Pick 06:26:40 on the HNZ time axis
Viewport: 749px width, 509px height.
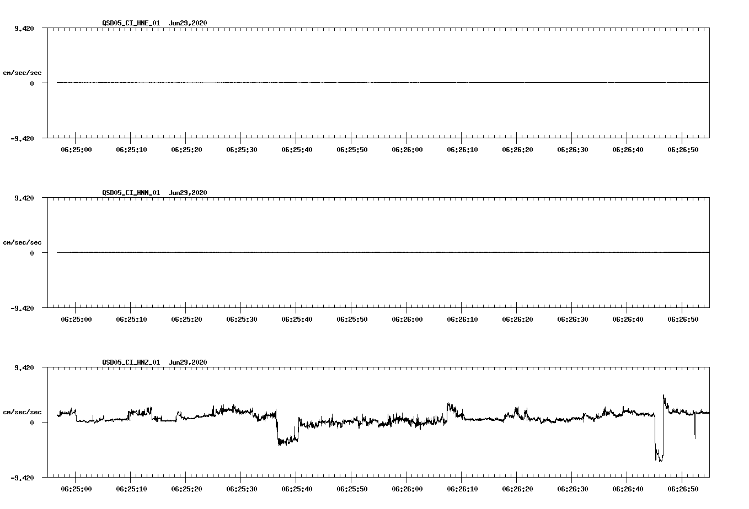628,489
